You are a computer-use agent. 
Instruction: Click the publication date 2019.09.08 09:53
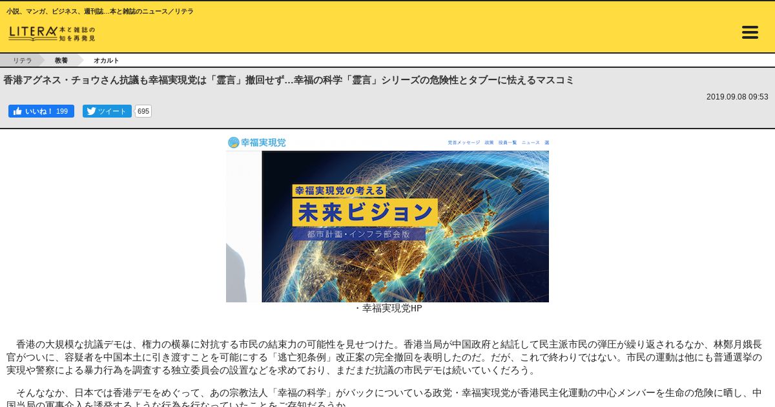click(x=737, y=97)
